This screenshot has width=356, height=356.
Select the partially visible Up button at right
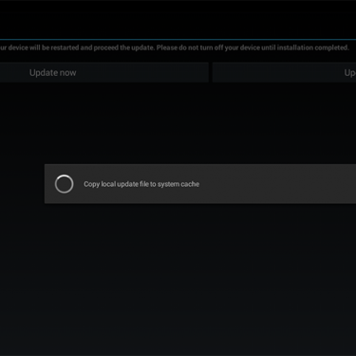tap(284, 72)
